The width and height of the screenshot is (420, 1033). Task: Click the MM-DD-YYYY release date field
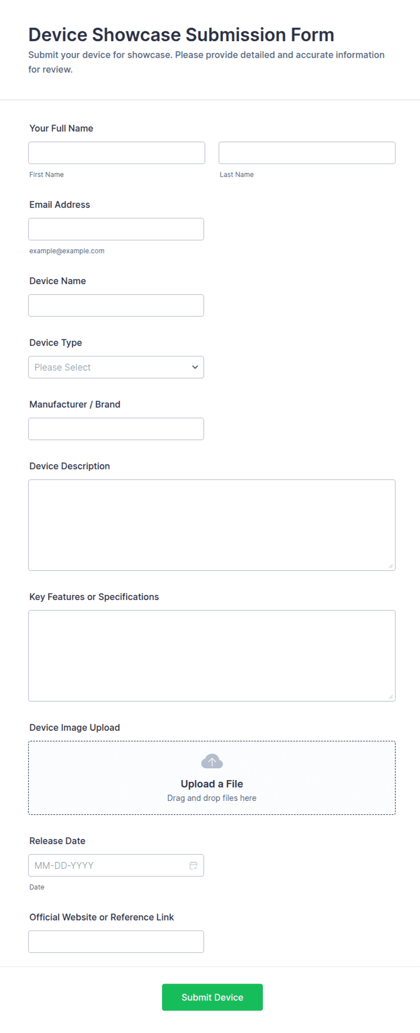pos(116,865)
